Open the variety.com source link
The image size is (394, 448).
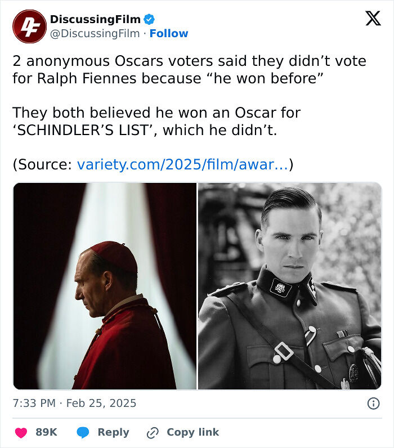(x=182, y=165)
